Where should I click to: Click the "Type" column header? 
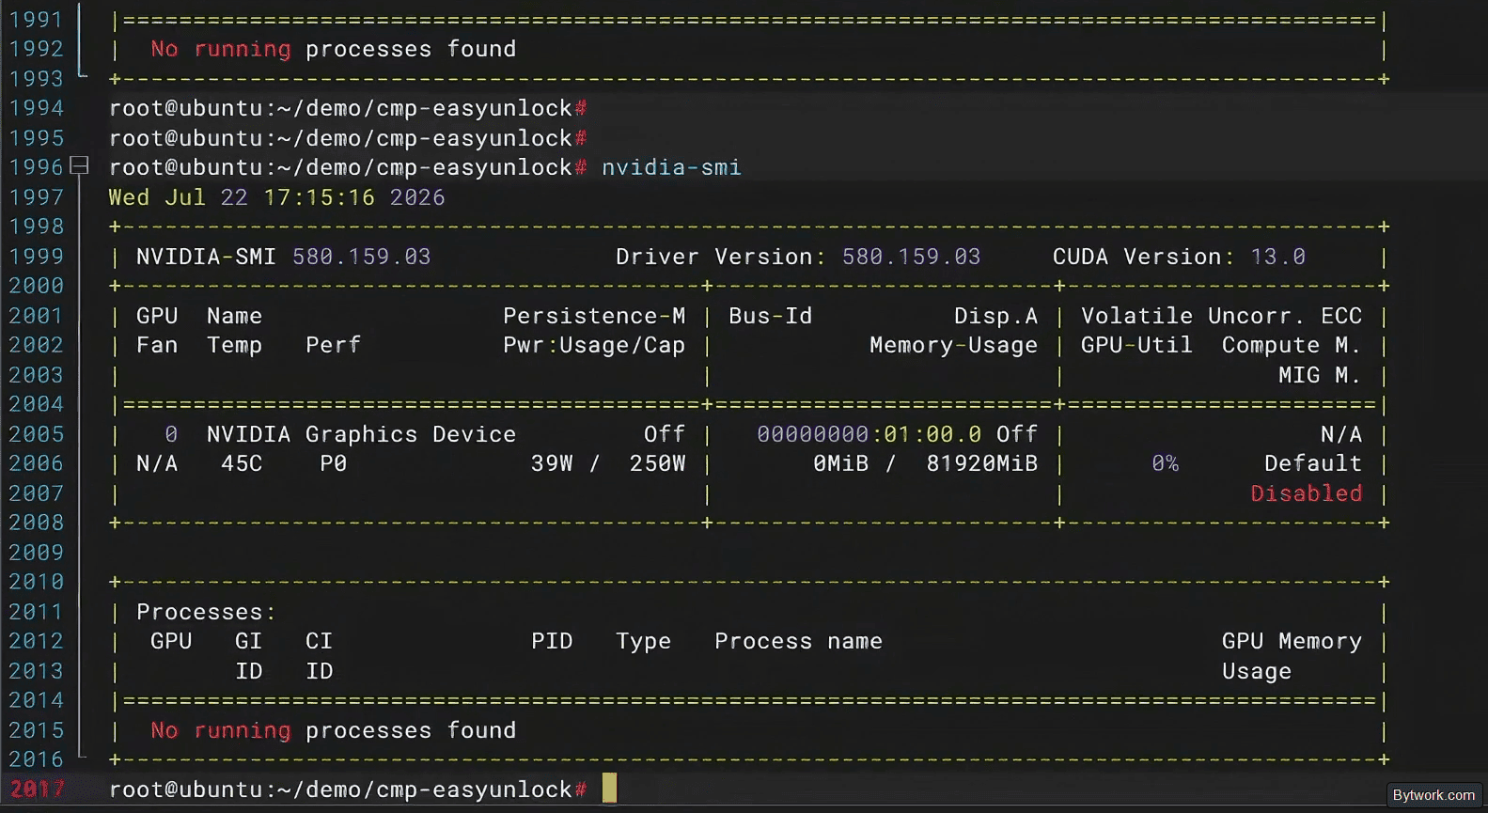[643, 641]
